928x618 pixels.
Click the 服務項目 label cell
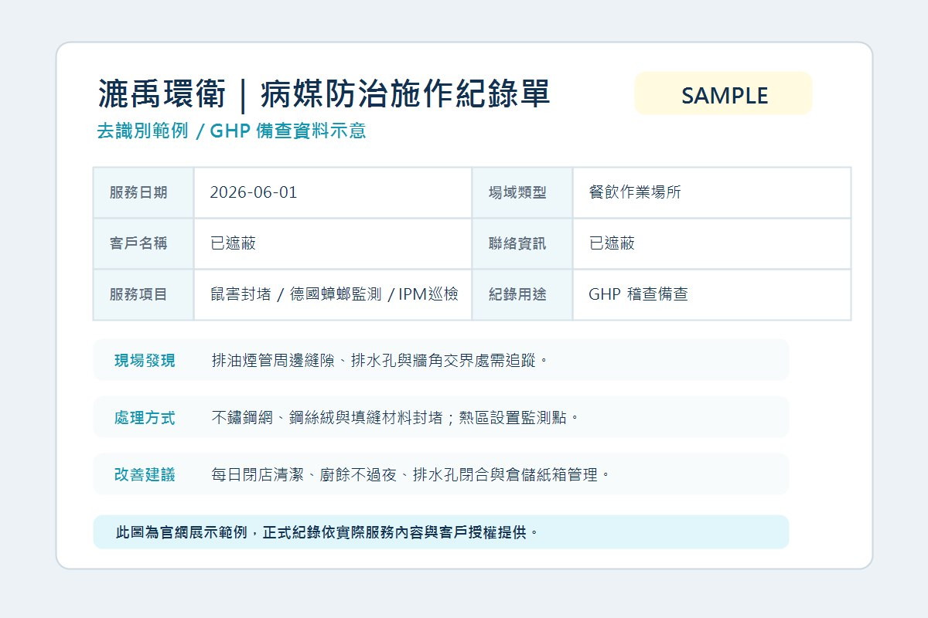click(x=144, y=294)
